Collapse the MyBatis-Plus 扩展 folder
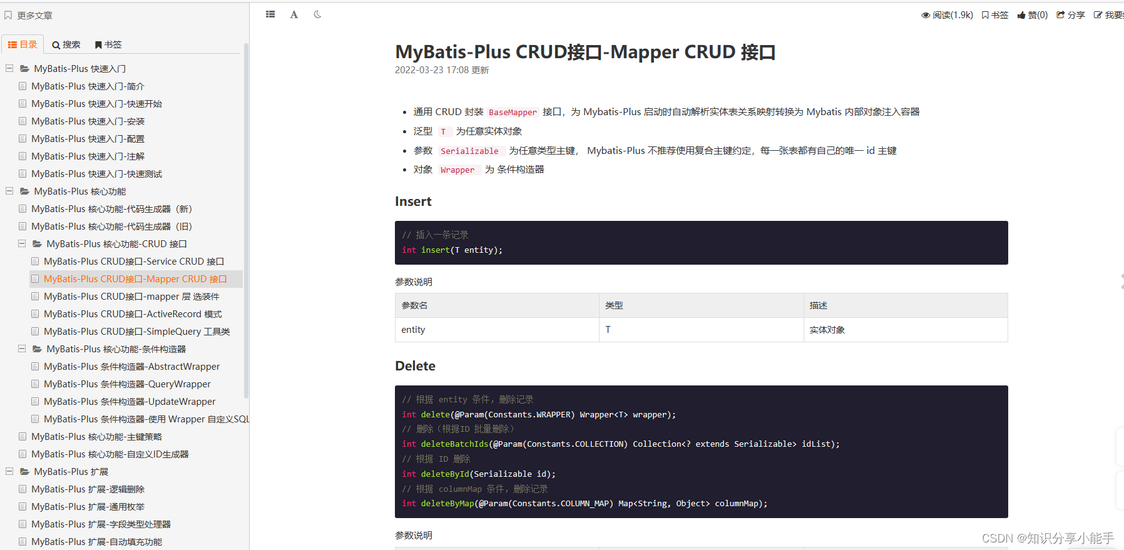The height and width of the screenshot is (550, 1124). (9, 471)
